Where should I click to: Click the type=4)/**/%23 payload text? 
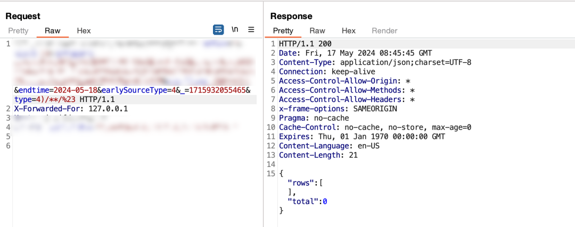tap(45, 99)
